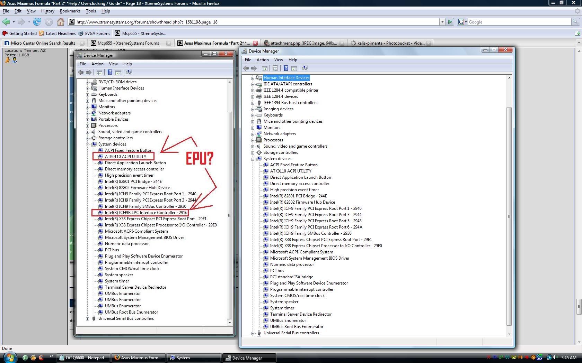Select ATK0110 ACPI UTILITY in left Device Manager
Image resolution: width=582 pixels, height=363 pixels.
pyautogui.click(x=125, y=157)
